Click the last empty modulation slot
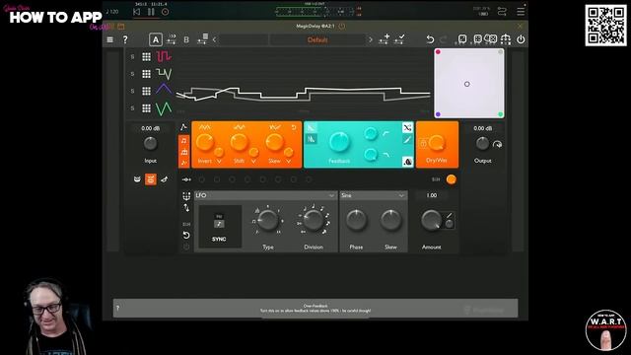 click(309, 179)
